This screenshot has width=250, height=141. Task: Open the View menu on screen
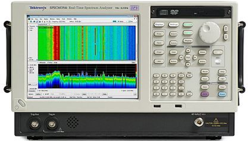coord(36,19)
